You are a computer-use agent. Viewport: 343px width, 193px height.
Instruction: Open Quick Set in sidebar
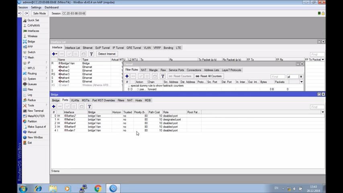(x=33, y=20)
